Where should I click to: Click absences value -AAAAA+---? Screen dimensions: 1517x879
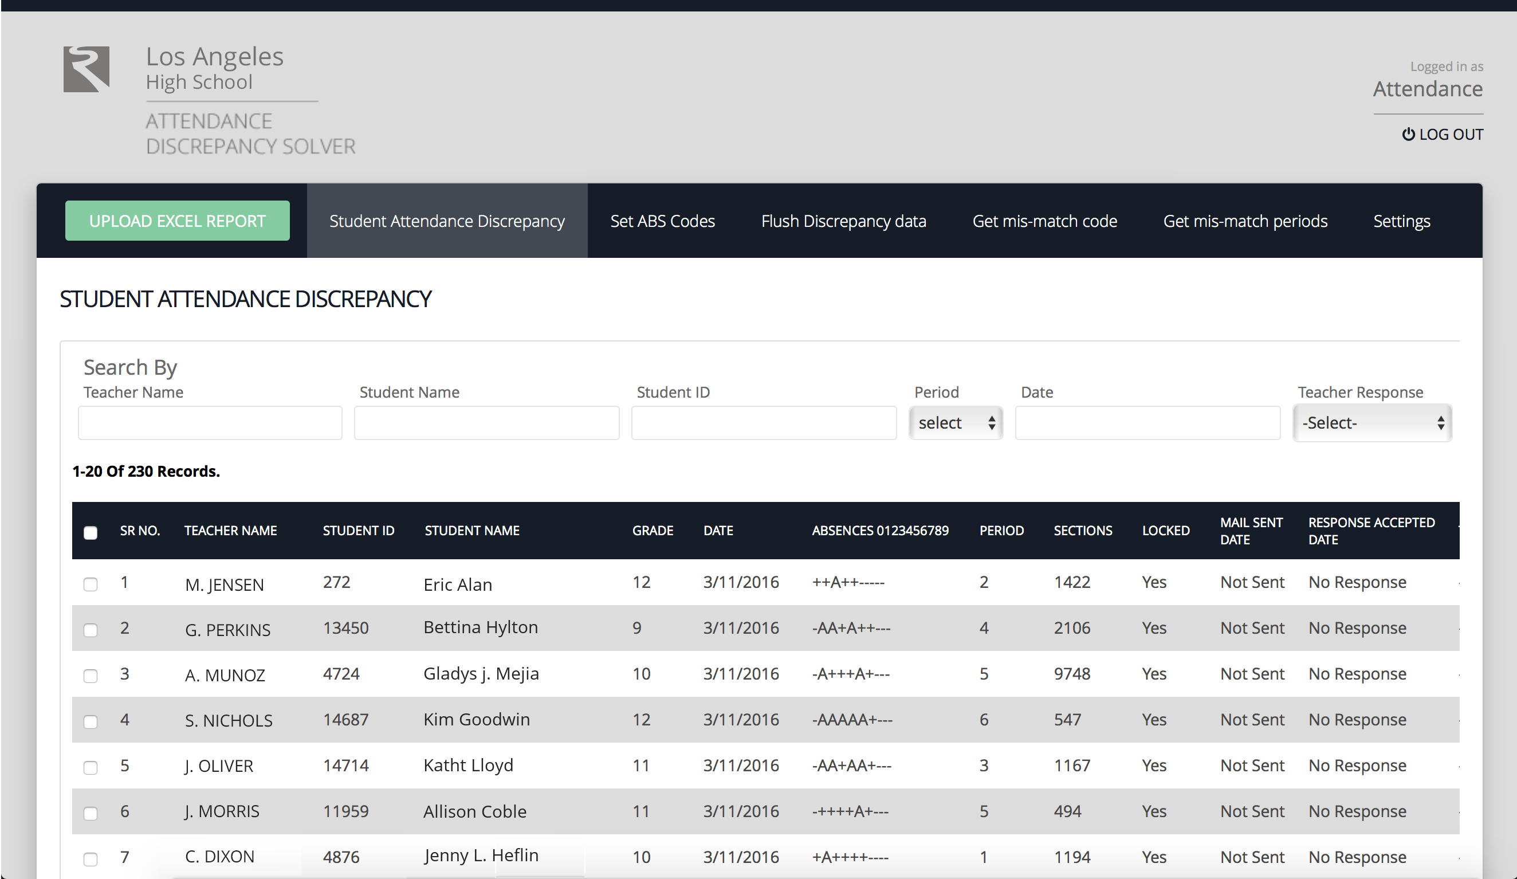pos(852,720)
